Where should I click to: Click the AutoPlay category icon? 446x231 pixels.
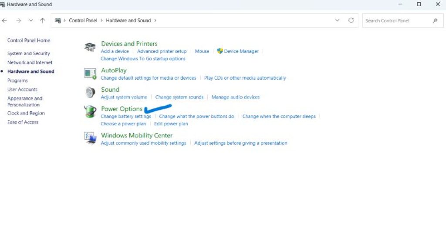coord(90,74)
